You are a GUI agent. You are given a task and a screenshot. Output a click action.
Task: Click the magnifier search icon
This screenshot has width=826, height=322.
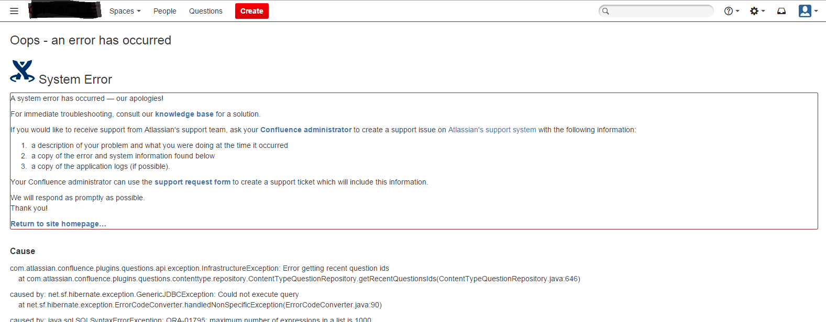click(x=605, y=11)
